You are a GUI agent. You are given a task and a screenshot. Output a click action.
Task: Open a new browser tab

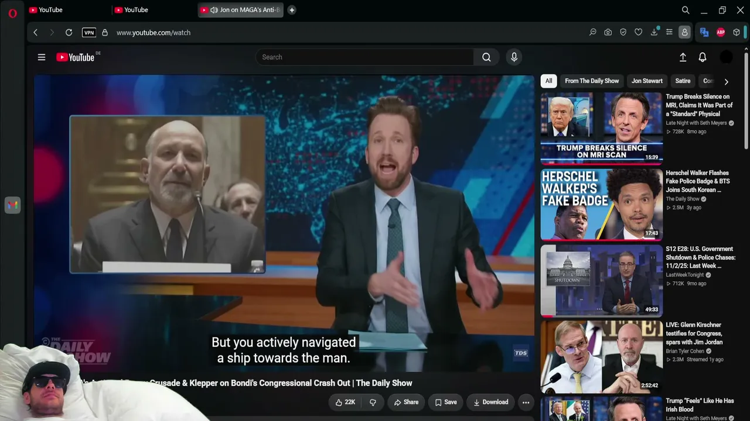coord(292,10)
